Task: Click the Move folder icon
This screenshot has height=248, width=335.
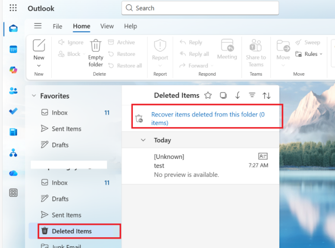Action: pyautogui.click(x=283, y=46)
